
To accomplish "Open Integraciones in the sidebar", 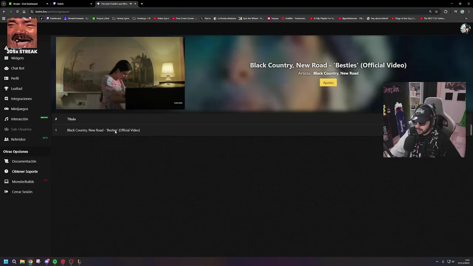I will click(x=21, y=99).
